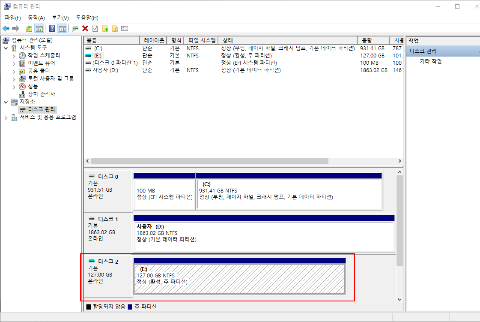The image size is (480, 322).
Task: Sort by the 상태 column header
Action: click(x=287, y=40)
